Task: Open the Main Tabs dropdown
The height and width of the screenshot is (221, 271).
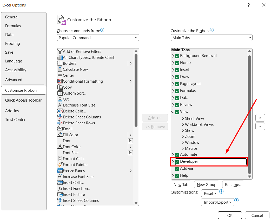Action: 211,38
